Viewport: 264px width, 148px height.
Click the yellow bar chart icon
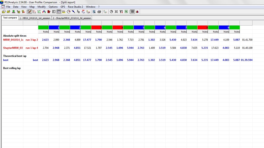coord(64,12)
